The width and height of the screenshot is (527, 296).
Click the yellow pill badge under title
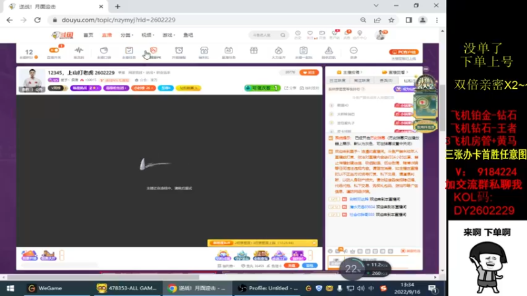click(x=188, y=88)
